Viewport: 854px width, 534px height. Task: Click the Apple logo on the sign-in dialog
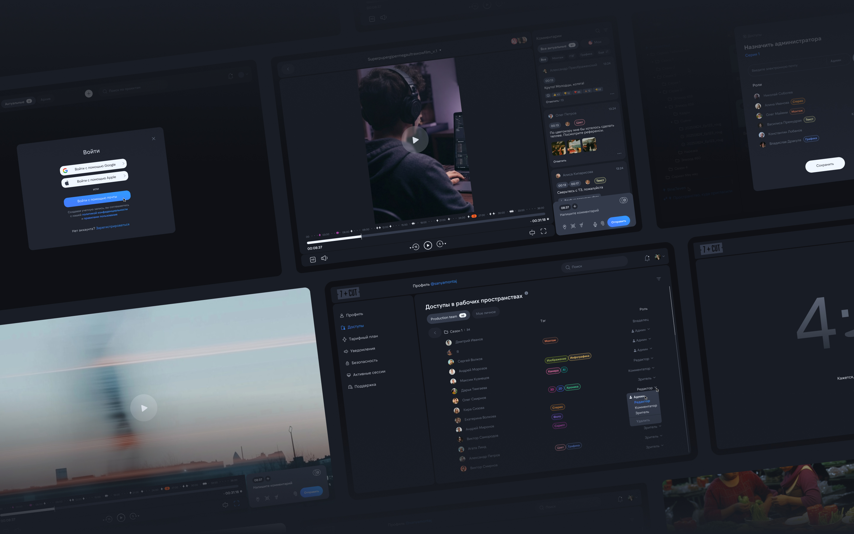point(67,183)
